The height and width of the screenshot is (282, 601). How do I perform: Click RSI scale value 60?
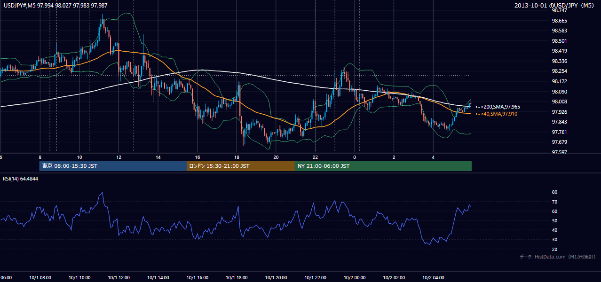pyautogui.click(x=554, y=211)
